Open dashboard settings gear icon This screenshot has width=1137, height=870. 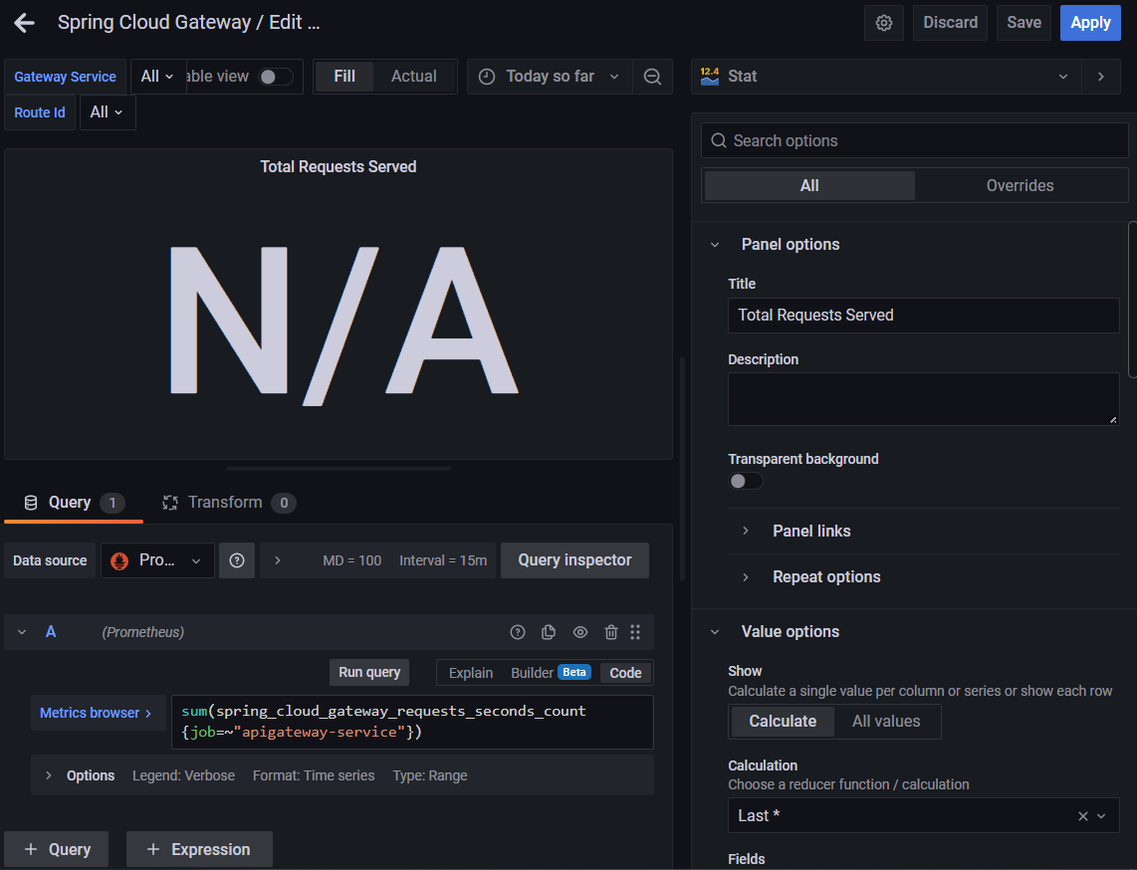[x=884, y=23]
